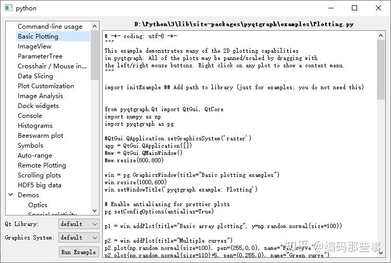The height and width of the screenshot is (263, 391).
Task: Open the ParameterTree example
Action: point(40,56)
